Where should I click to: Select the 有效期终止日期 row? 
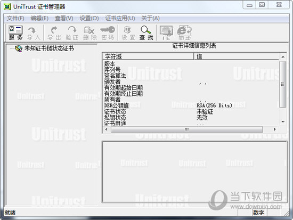click(x=191, y=93)
